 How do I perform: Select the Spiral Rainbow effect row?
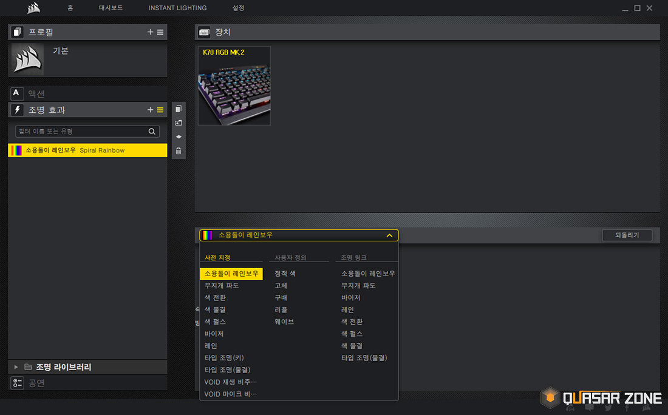coord(87,150)
